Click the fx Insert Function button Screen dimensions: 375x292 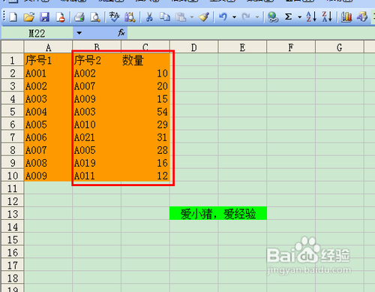click(x=121, y=33)
